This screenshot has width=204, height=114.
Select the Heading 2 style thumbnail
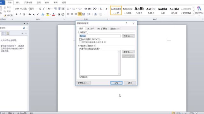pos(151,10)
